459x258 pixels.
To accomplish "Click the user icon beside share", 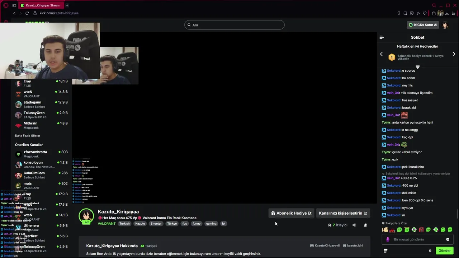I will (x=365, y=225).
